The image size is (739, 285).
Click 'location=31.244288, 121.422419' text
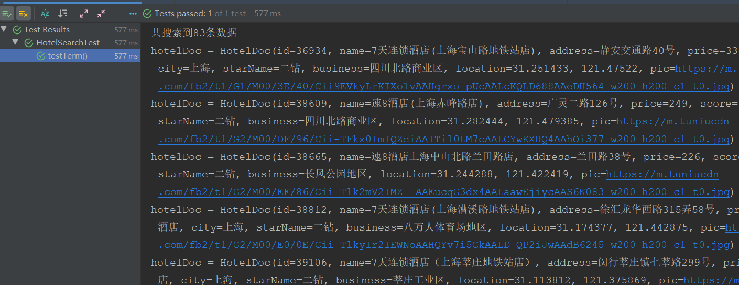[475, 174]
